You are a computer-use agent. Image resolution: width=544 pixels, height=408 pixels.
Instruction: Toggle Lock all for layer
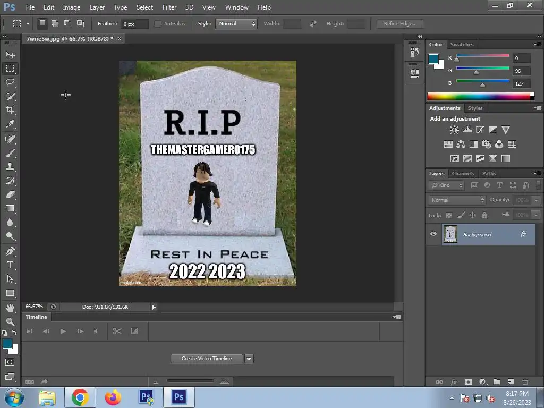click(x=484, y=216)
